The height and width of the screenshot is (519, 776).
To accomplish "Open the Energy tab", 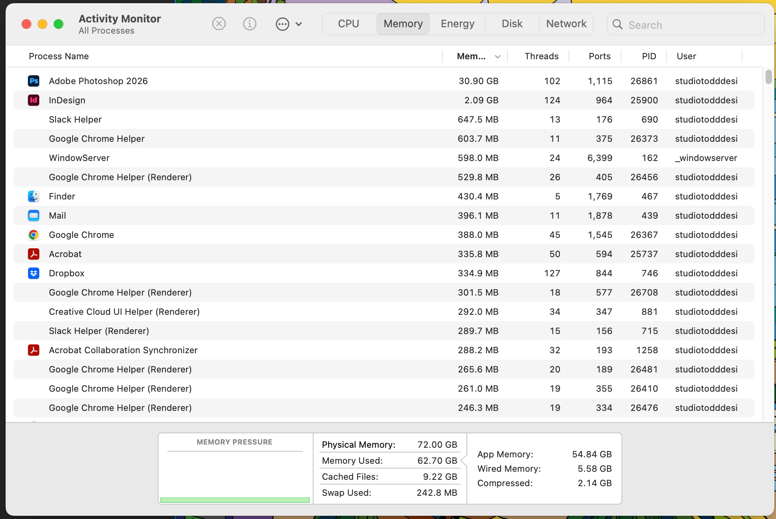I will click(457, 24).
